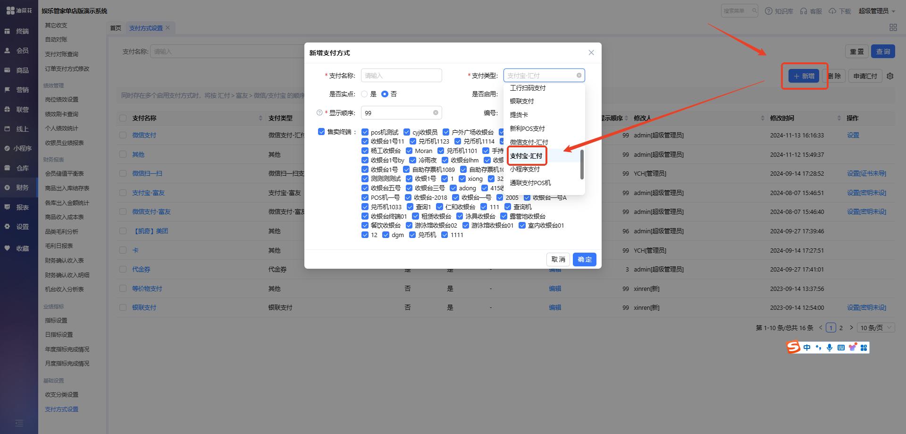
Task: Open the 小程序 sidebar section
Action: 18,148
